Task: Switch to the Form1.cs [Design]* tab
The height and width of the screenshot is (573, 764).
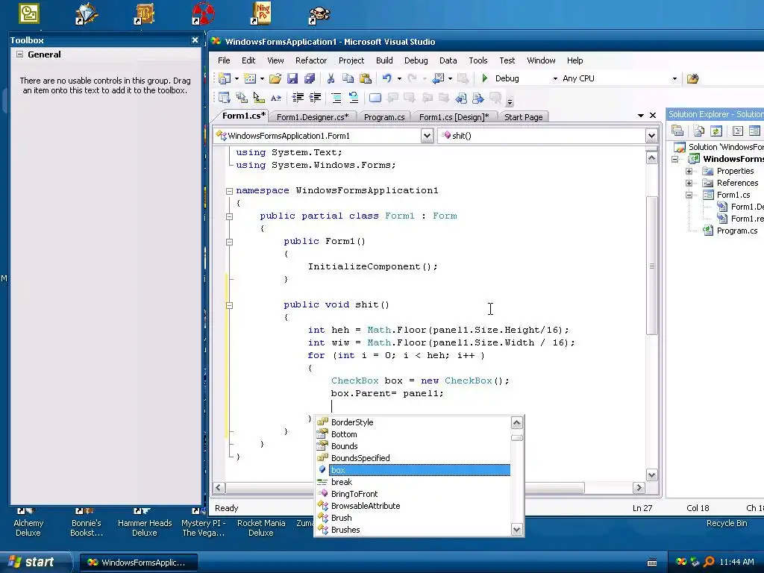Action: click(x=454, y=117)
